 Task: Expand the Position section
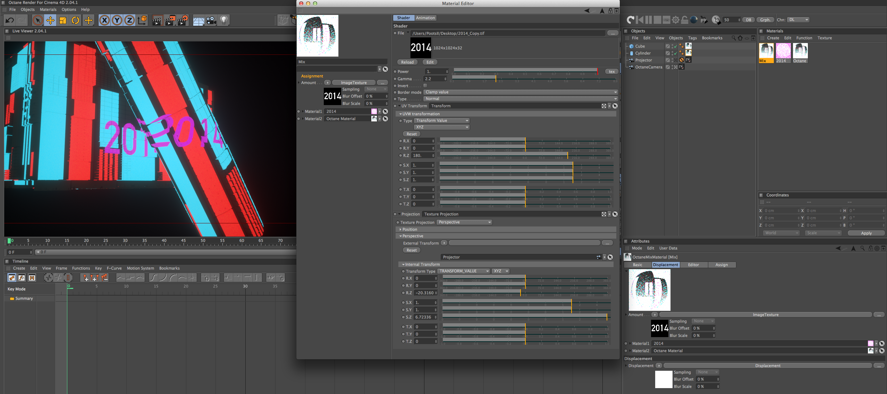(x=409, y=230)
